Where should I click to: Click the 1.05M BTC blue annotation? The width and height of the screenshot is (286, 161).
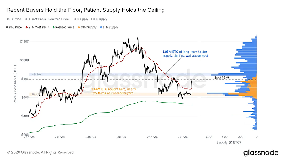click(x=185, y=54)
